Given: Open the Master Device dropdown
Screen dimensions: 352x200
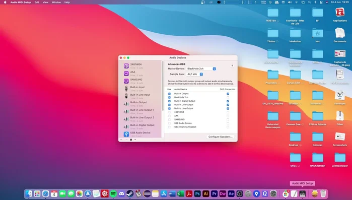Looking at the screenshot, I should (x=201, y=69).
